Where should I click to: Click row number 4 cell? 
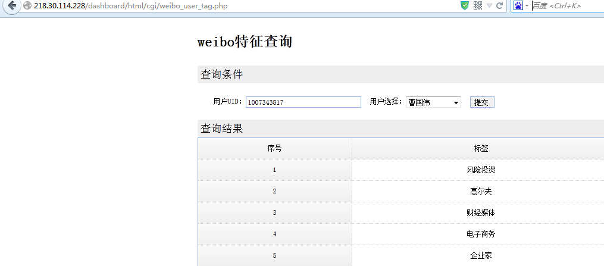tap(275, 234)
